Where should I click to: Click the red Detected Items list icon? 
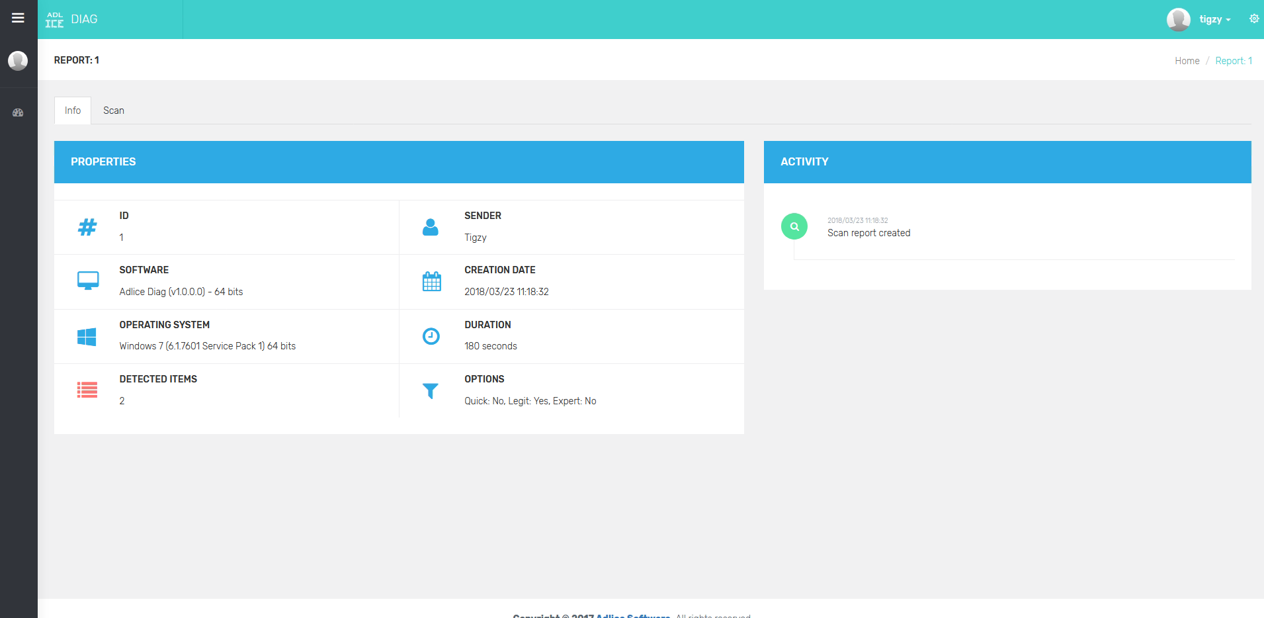click(87, 390)
